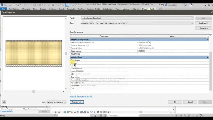Image resolution: width=213 pixels, height=120 pixels.
Task: Open the Properties help link
Action: point(7,111)
